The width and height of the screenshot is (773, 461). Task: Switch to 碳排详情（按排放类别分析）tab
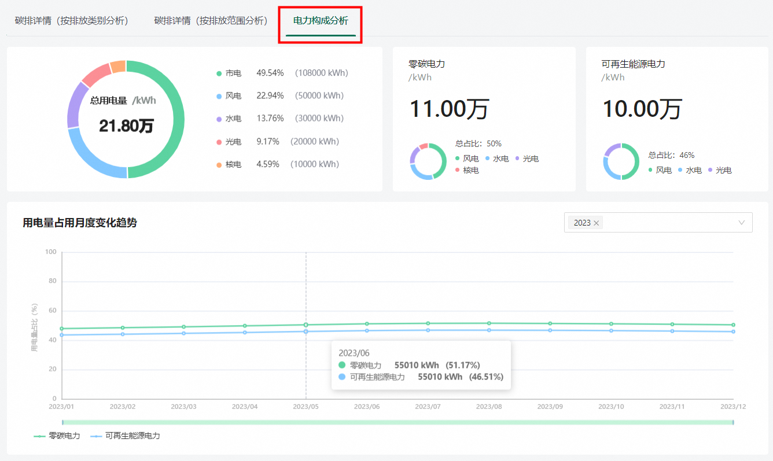pos(72,21)
